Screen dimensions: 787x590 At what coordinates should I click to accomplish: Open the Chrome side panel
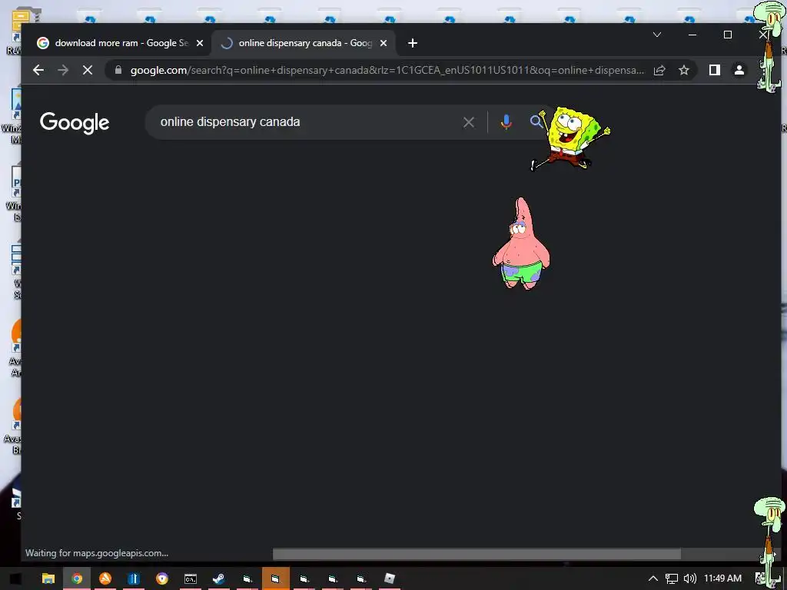714,70
